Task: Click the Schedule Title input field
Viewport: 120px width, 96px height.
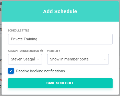Action: pos(60,39)
